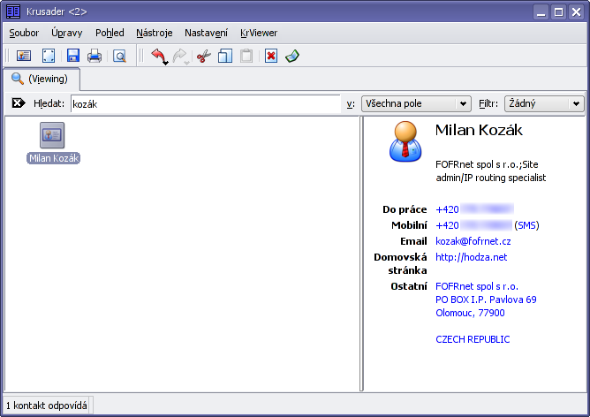The image size is (590, 417).
Task: Click the splitter handle between list and details
Action: coord(361,254)
